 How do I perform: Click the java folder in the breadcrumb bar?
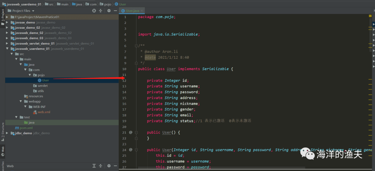77,4
